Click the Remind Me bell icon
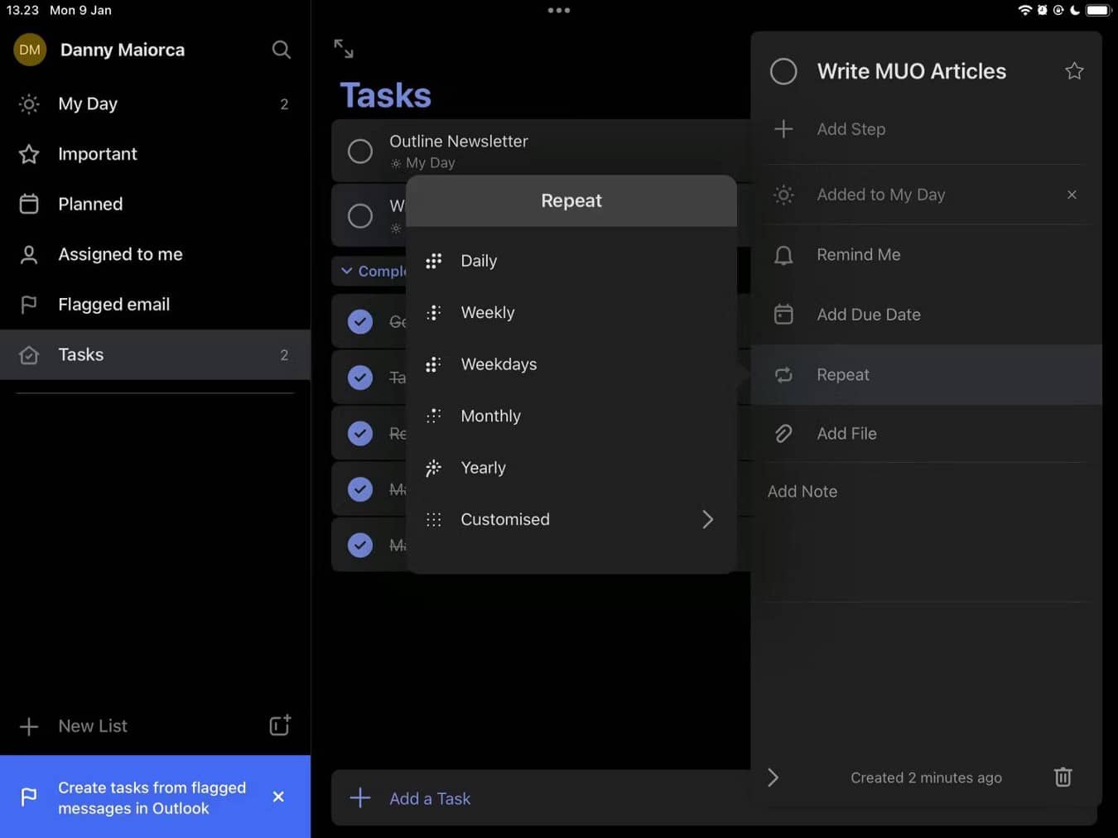The width and height of the screenshot is (1118, 838). tap(783, 255)
